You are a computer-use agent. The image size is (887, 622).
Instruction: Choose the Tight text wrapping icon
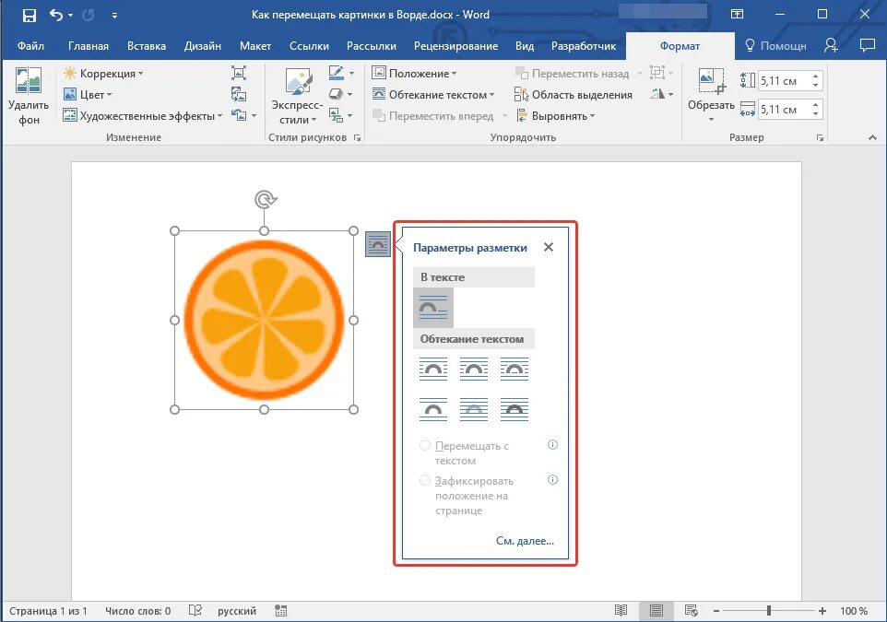[x=474, y=369]
